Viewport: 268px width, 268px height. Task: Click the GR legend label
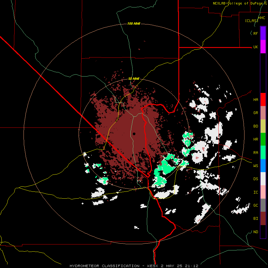pos(255,113)
